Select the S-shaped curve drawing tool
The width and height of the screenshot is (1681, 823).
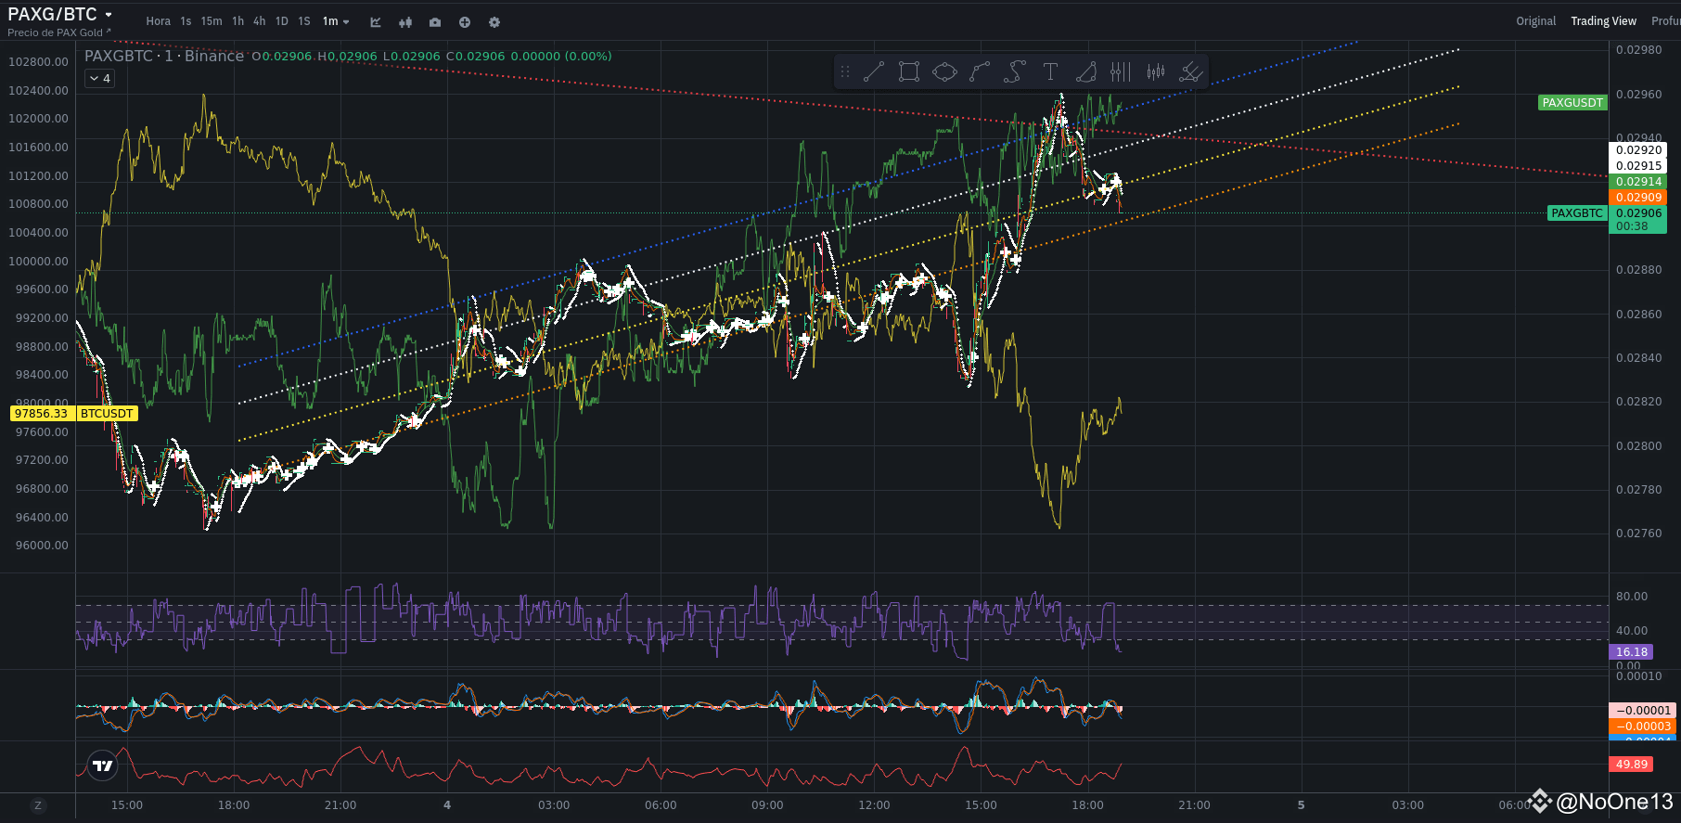pos(1015,71)
